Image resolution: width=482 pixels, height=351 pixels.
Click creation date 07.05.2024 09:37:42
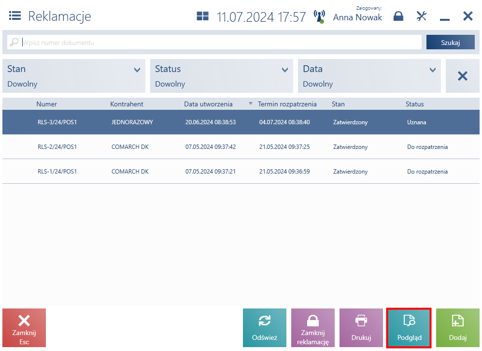pos(211,147)
